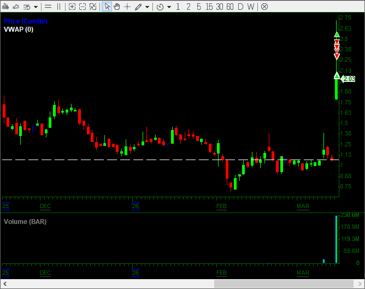Screen dimensions: 365x289
Task: Click the top green up-triangle trade marker
Action: coord(337,34)
